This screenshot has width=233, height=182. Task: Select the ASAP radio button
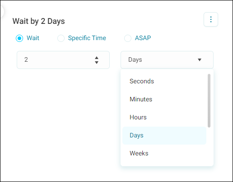click(128, 38)
